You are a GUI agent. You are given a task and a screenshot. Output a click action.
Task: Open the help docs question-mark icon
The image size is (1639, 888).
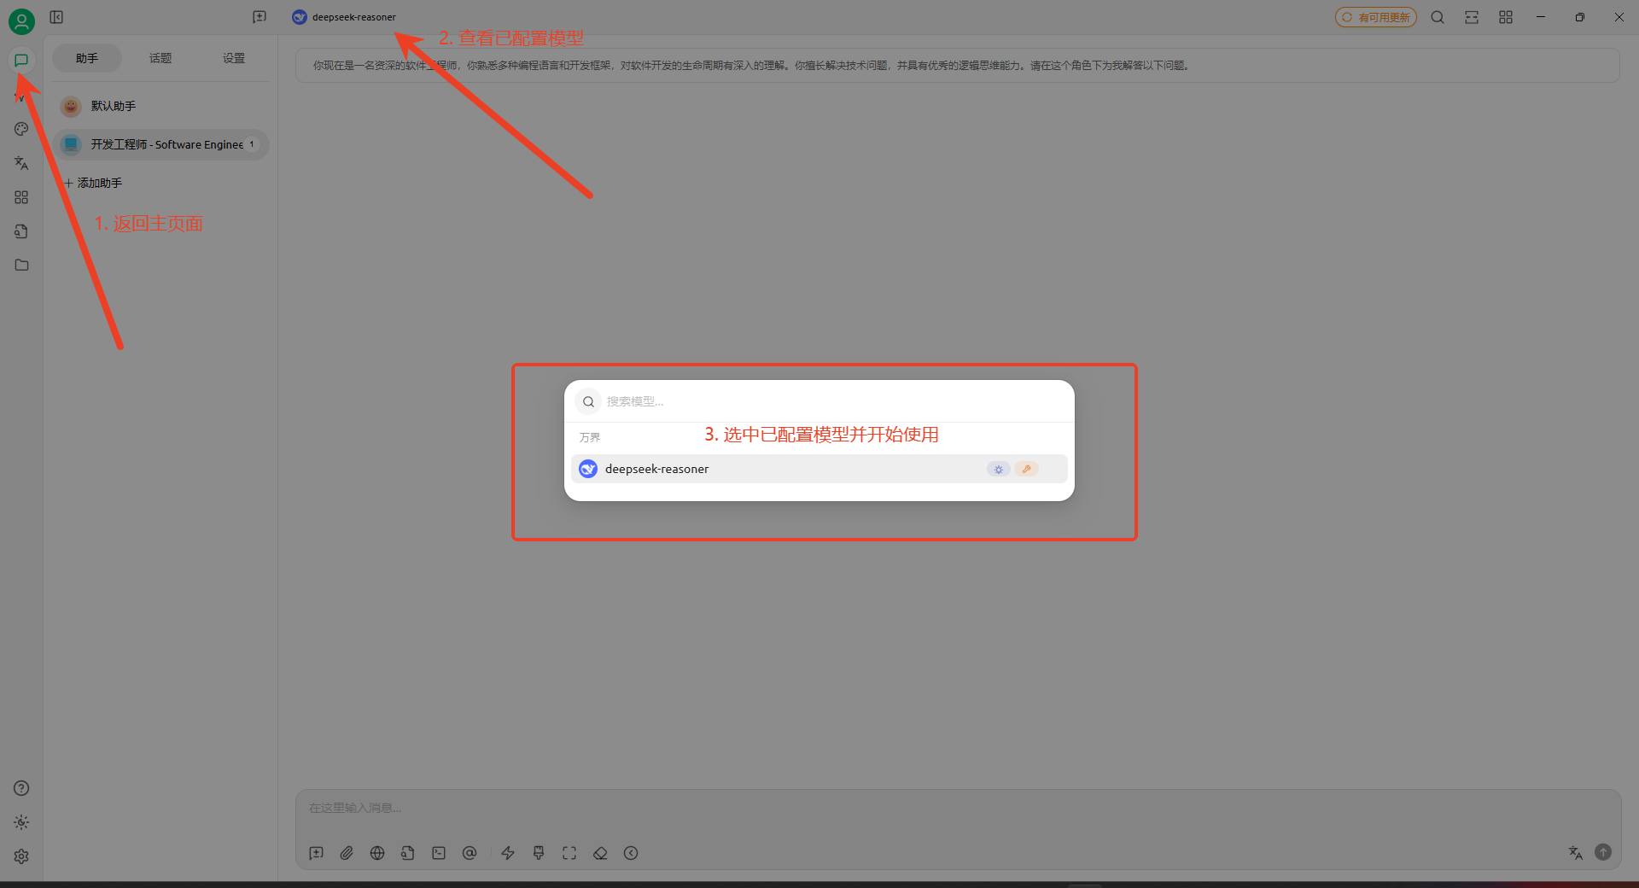tap(21, 788)
